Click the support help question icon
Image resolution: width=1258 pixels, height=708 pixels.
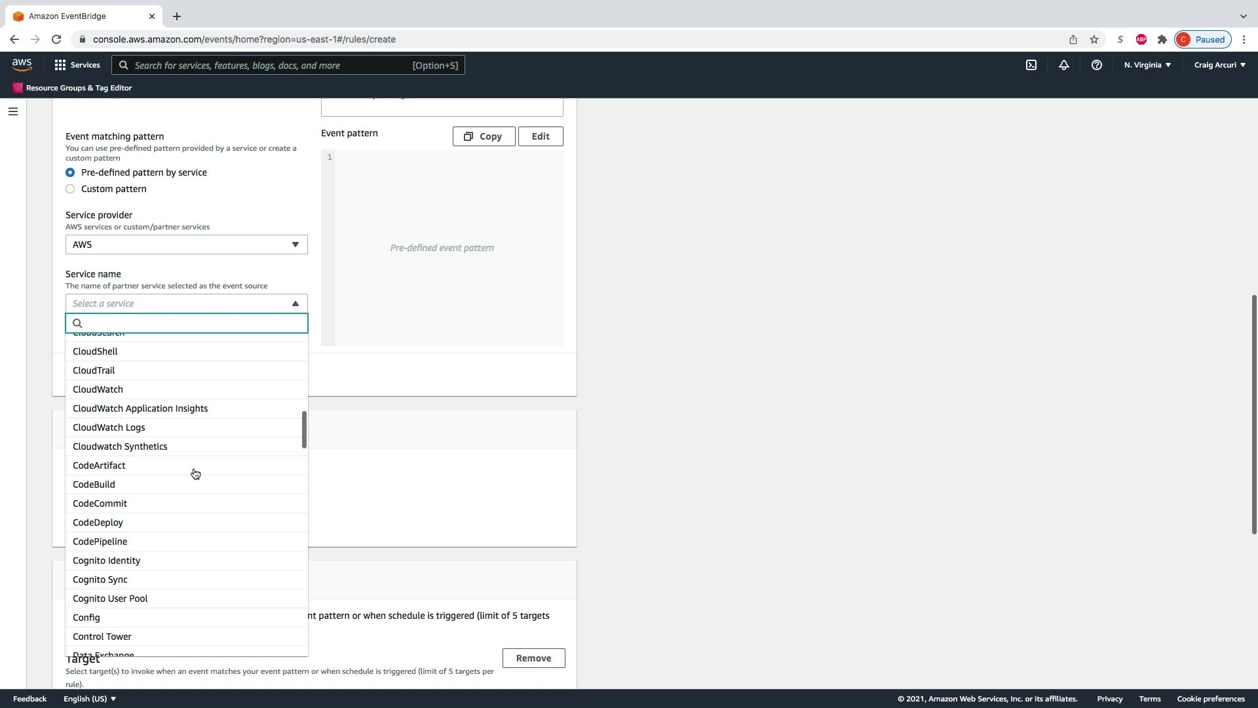1096,65
